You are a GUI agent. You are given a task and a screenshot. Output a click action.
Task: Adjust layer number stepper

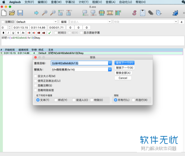tap(10, 27)
